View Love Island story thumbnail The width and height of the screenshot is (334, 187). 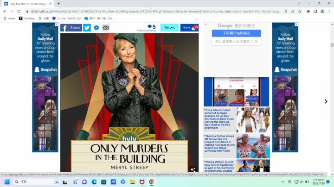(x=253, y=120)
